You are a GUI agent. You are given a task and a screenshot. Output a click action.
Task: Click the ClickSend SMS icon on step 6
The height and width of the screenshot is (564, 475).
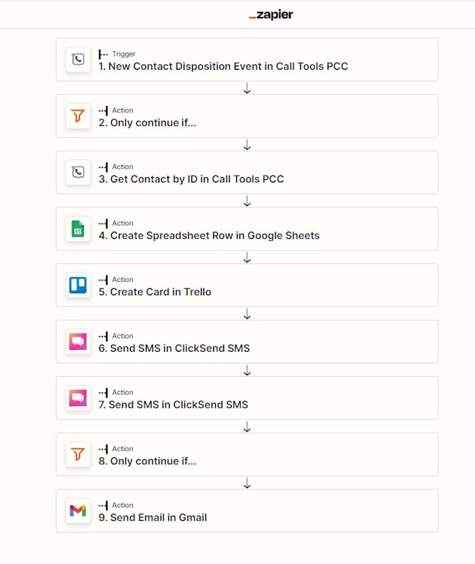tap(78, 341)
